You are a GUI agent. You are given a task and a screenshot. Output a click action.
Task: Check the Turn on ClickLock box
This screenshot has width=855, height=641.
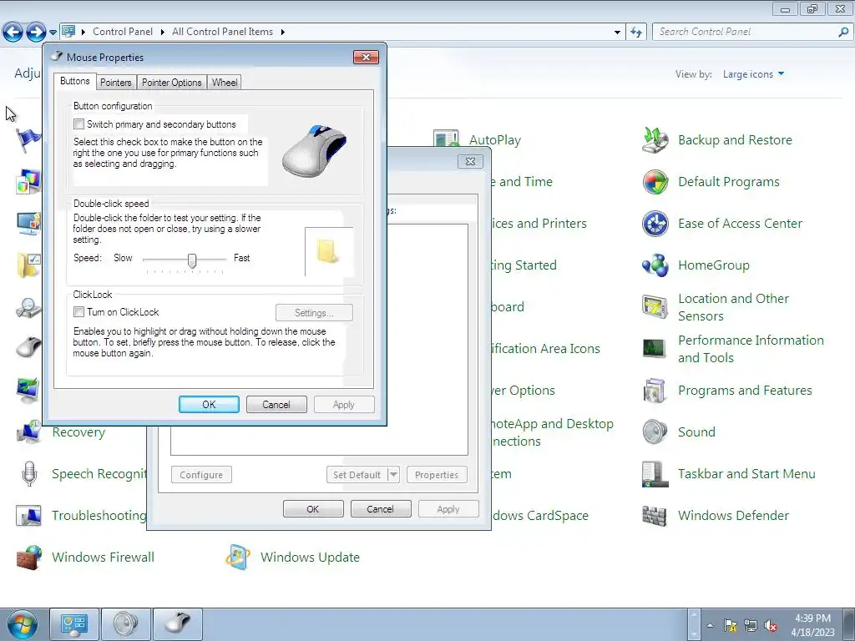coord(79,312)
